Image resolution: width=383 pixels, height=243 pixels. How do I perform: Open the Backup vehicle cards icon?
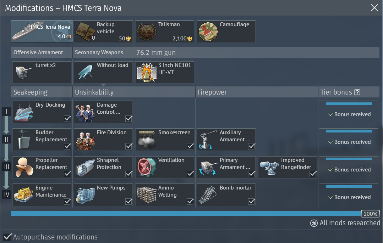[84, 32]
